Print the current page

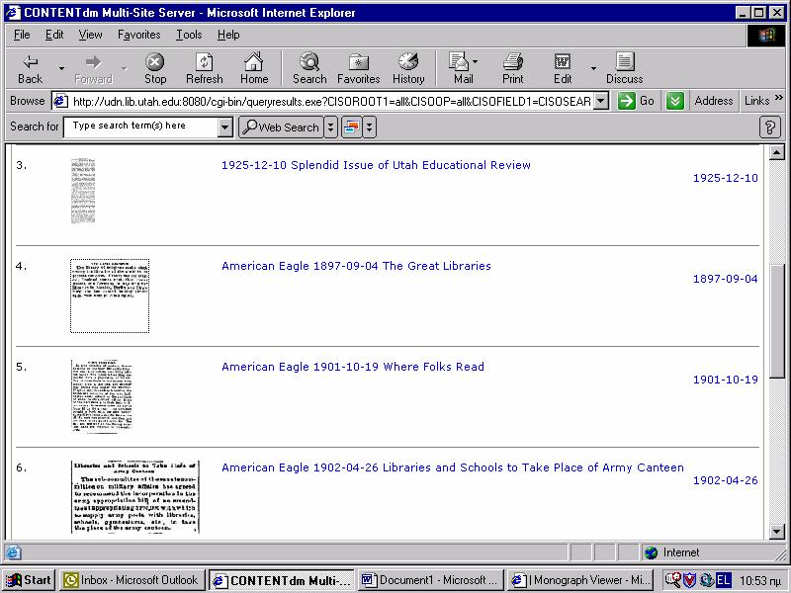[512, 69]
